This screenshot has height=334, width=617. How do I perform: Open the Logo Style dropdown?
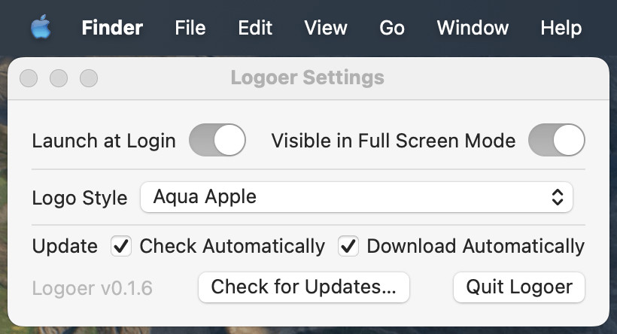(357, 197)
